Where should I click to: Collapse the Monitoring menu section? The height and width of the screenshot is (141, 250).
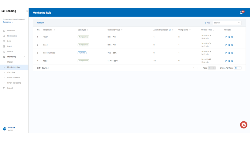(24, 57)
